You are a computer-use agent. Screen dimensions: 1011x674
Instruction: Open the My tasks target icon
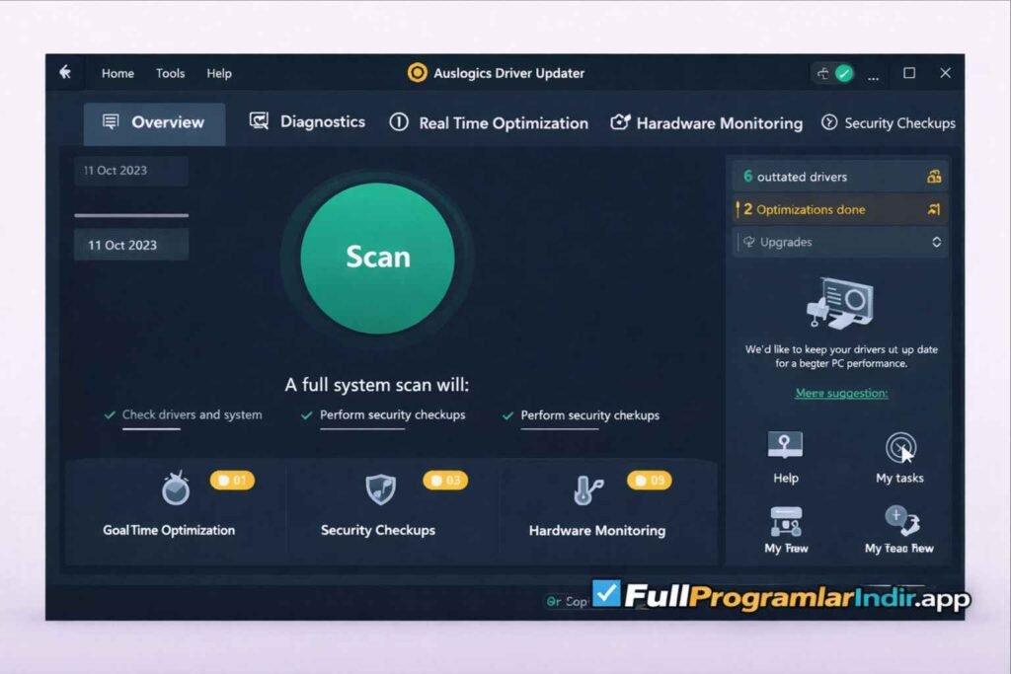(899, 447)
